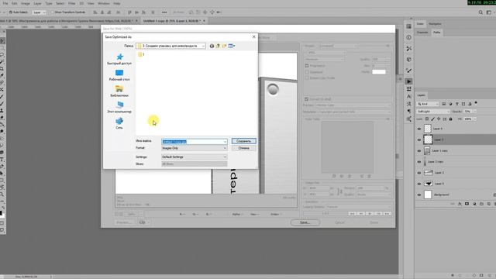Click the add layer mask icon

467,204
